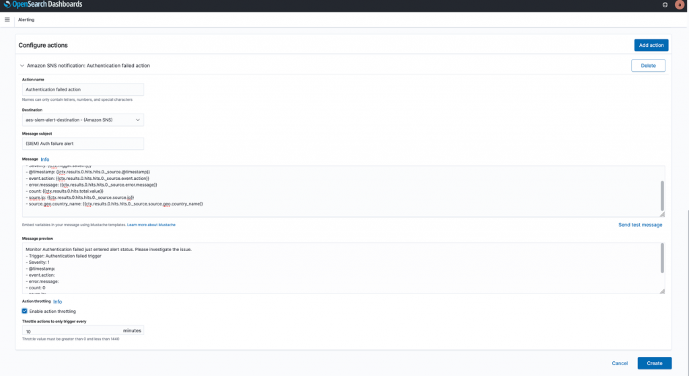
Task: Click the Alerting breadcrumb
Action: [26, 19]
